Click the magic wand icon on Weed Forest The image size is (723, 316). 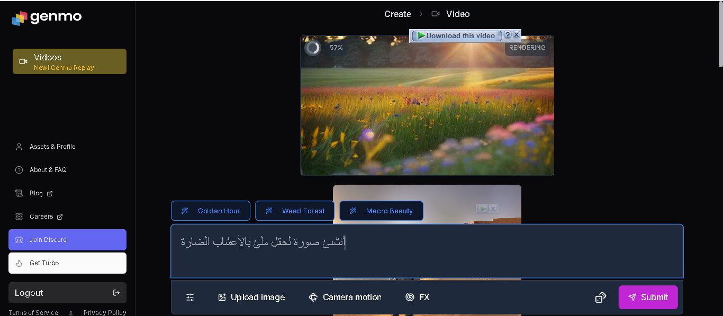[269, 211]
